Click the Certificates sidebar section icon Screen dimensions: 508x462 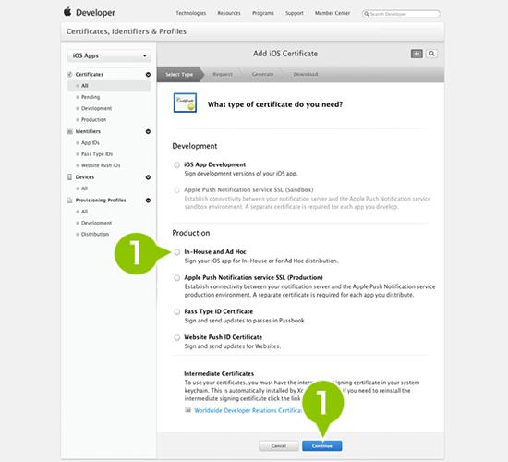(x=69, y=74)
